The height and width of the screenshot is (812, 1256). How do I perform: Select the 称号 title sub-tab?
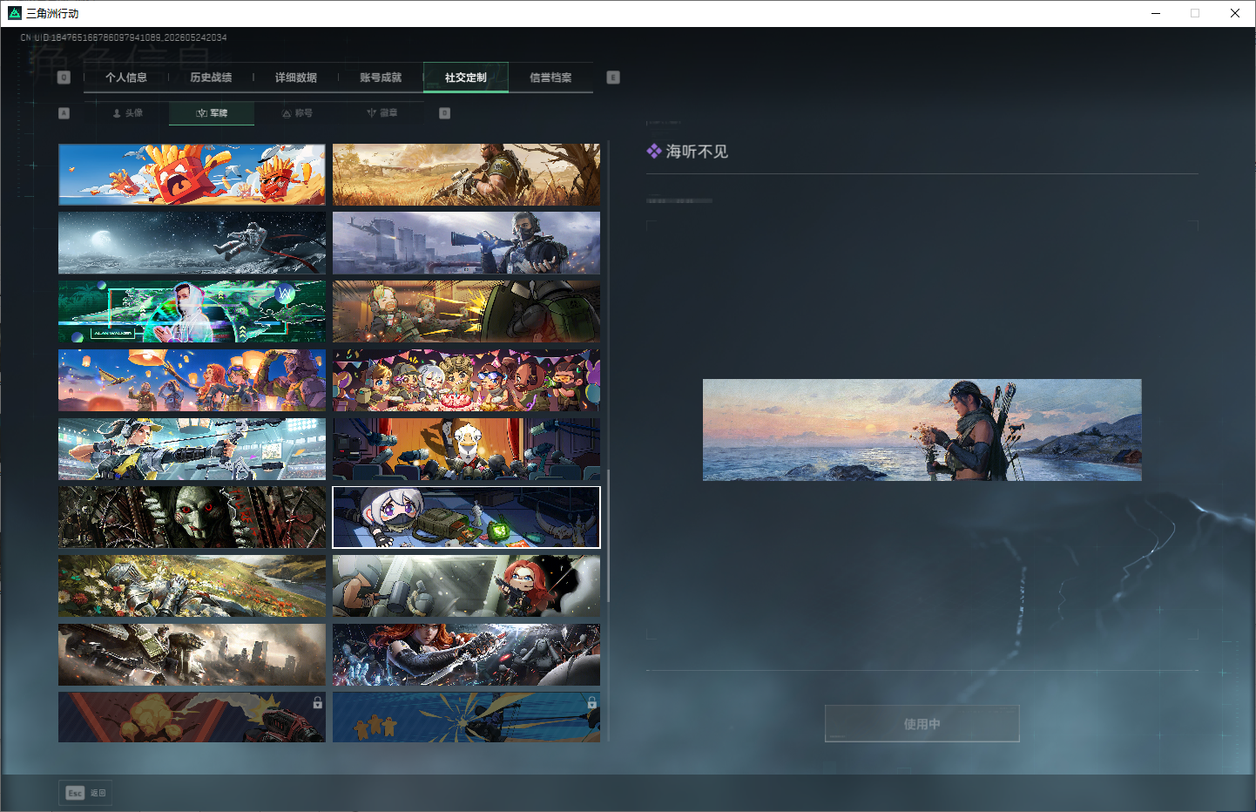[297, 113]
